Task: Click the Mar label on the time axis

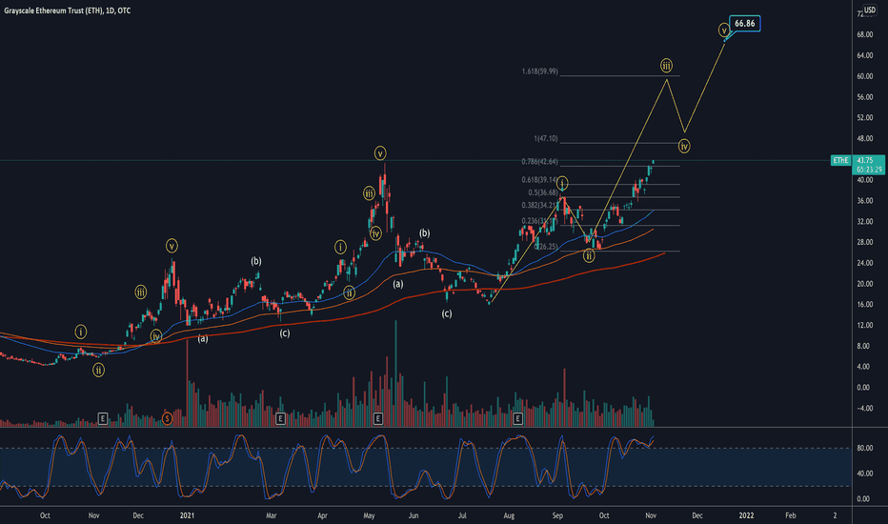Action: tap(272, 515)
